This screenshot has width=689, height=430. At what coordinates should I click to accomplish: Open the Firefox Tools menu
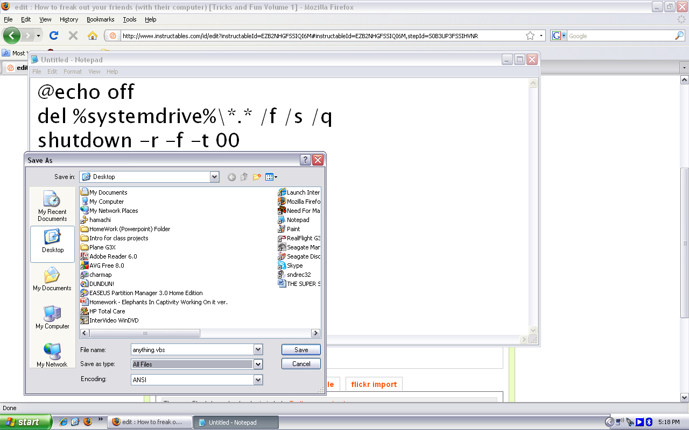(x=130, y=19)
